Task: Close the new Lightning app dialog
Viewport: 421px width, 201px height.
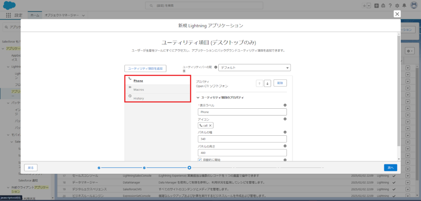Action: [x=397, y=14]
